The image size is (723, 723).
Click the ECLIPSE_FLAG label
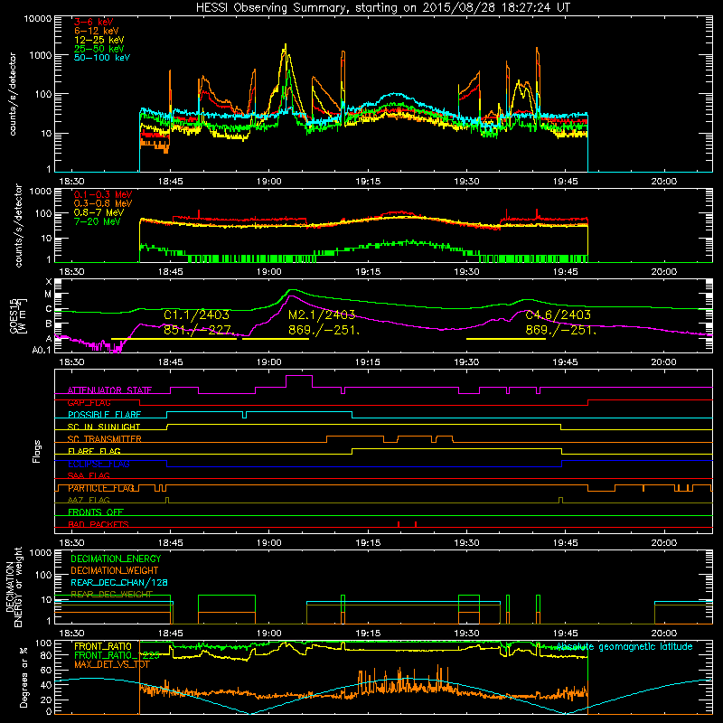99,464
